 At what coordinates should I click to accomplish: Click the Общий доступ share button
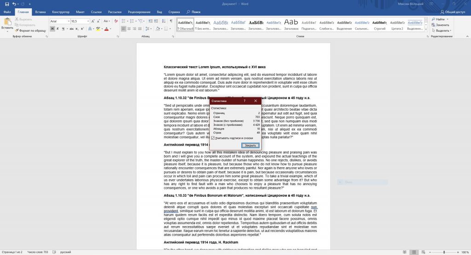click(453, 12)
